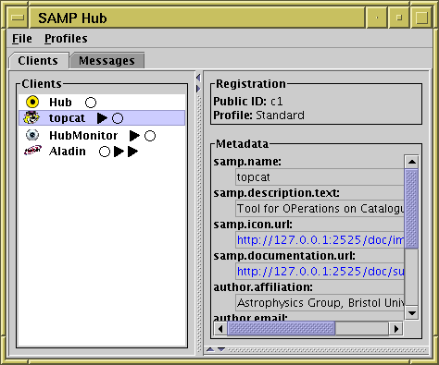Viewport: 439px width, 365px height.
Task: Click the author.affiliation: label
Action: 263,287
